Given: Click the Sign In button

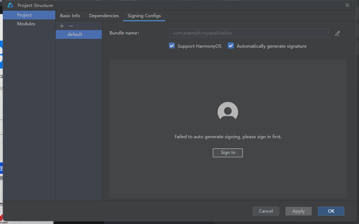Looking at the screenshot, I should point(227,153).
